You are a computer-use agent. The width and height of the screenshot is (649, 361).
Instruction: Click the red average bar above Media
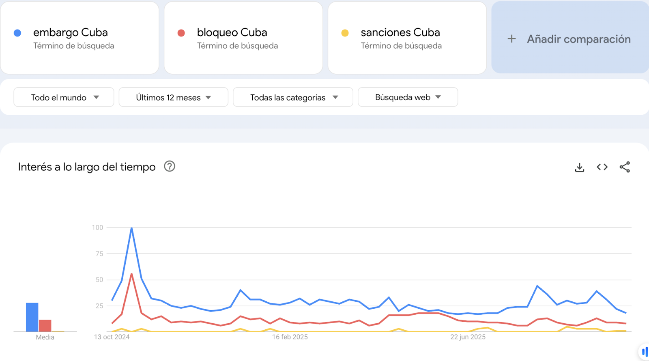tap(45, 326)
